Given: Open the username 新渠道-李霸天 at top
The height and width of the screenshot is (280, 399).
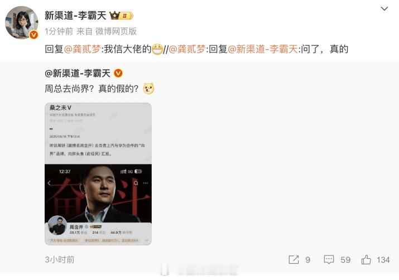Looking at the screenshot, I should point(75,16).
